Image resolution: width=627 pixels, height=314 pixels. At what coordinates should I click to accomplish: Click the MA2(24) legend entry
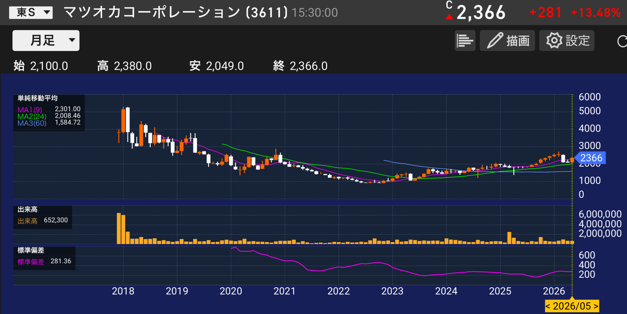pos(32,116)
